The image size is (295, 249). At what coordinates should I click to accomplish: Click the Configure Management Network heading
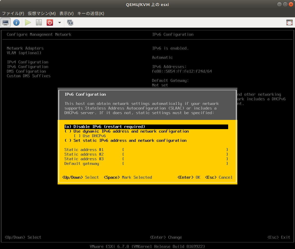39,35
